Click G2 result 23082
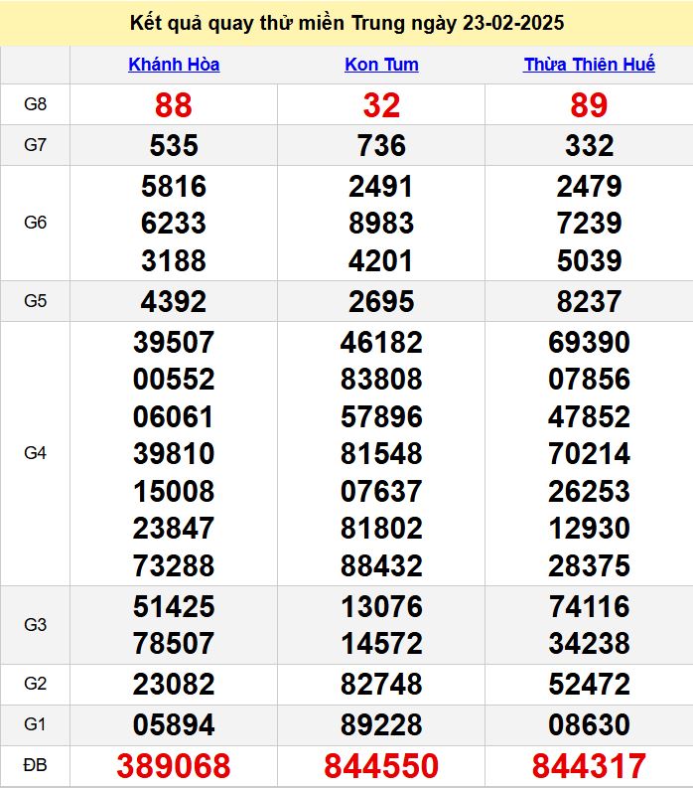Image resolution: width=693 pixels, height=788 pixels. pos(174,684)
